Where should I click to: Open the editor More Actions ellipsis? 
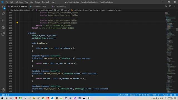174,6
